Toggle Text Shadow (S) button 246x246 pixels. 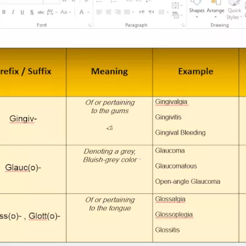(x=31, y=12)
